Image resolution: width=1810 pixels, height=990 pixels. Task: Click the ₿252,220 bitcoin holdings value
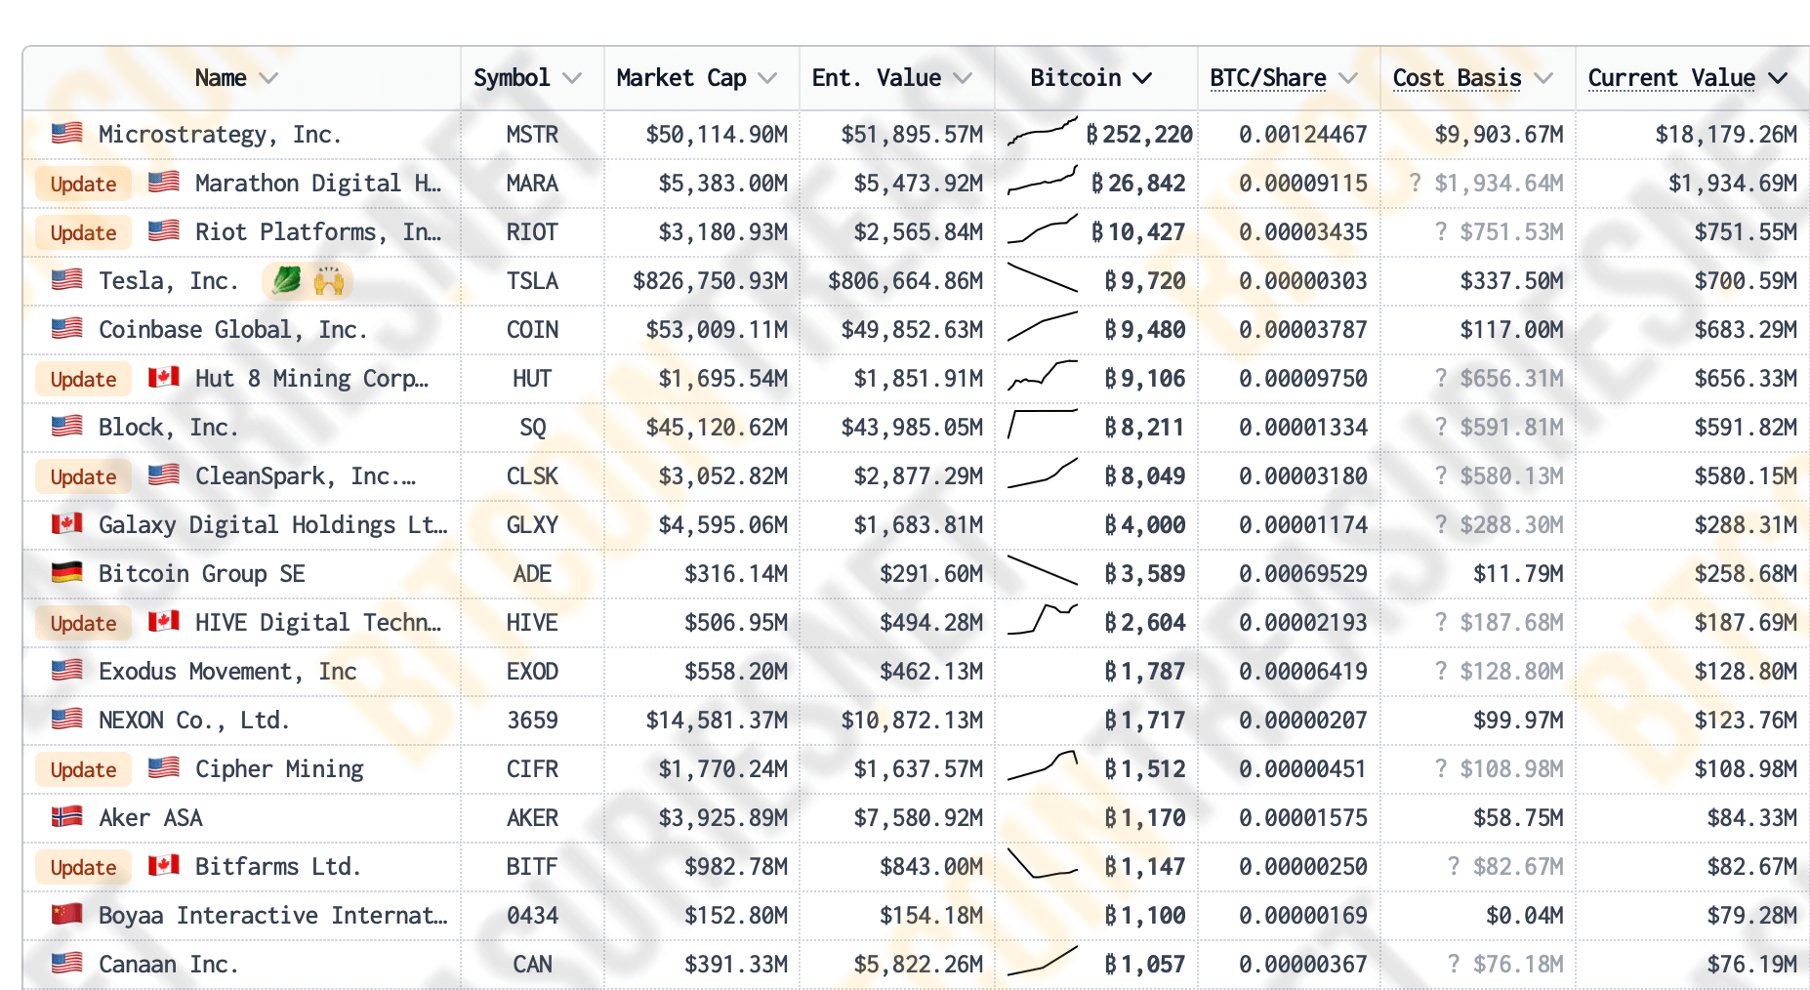click(1139, 135)
